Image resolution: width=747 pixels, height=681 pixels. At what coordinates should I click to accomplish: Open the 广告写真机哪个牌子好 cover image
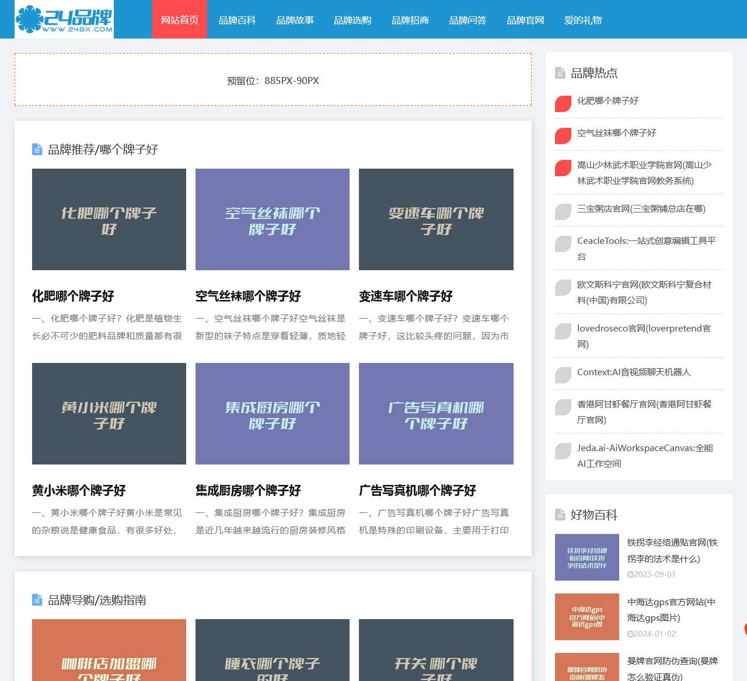coord(436,414)
